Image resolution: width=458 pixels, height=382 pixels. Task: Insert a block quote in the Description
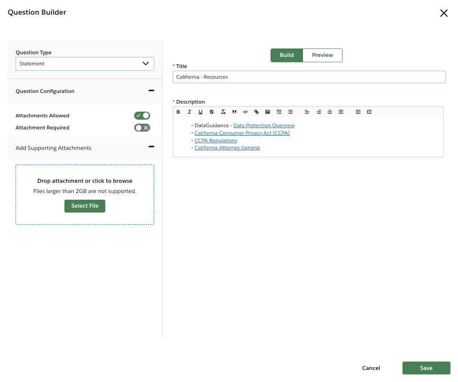234,112
